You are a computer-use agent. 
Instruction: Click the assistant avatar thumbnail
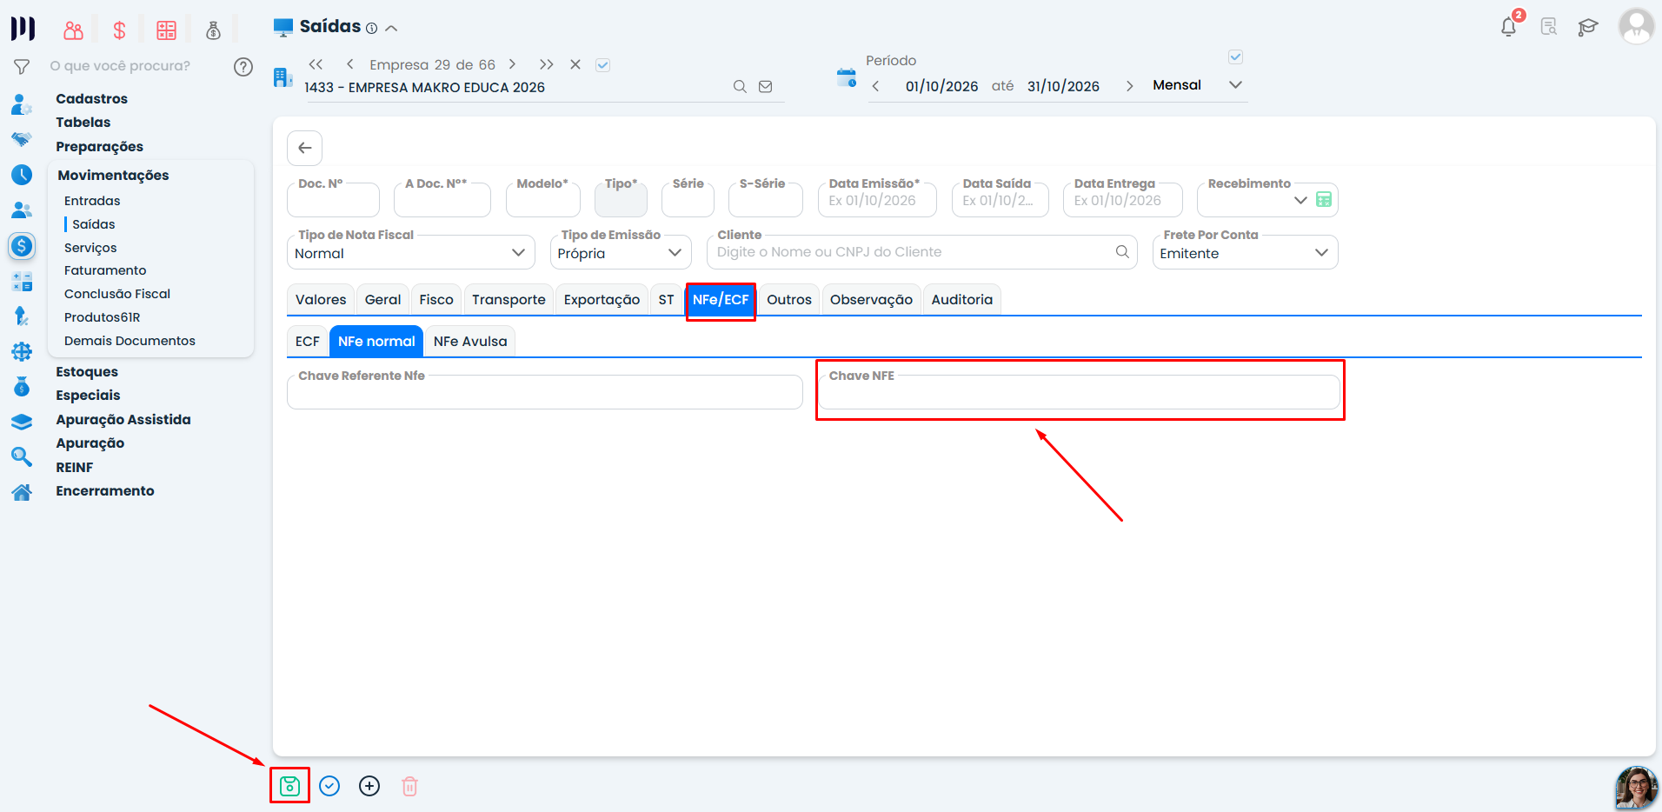[1636, 788]
